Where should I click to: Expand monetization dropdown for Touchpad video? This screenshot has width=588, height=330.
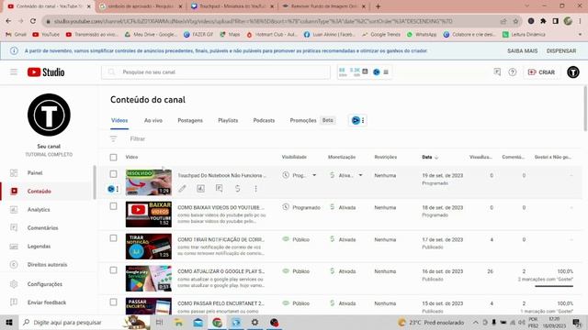[360, 175]
